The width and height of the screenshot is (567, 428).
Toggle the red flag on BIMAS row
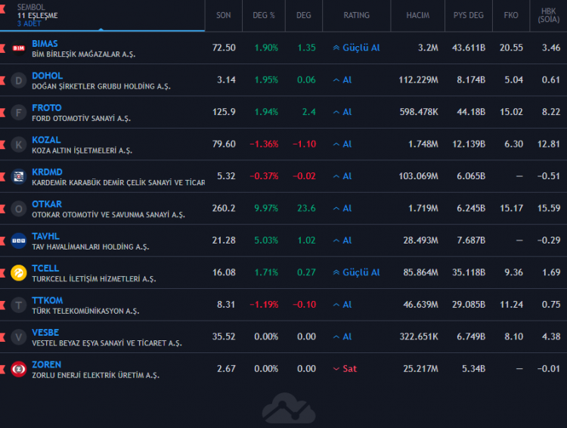(x=2, y=48)
